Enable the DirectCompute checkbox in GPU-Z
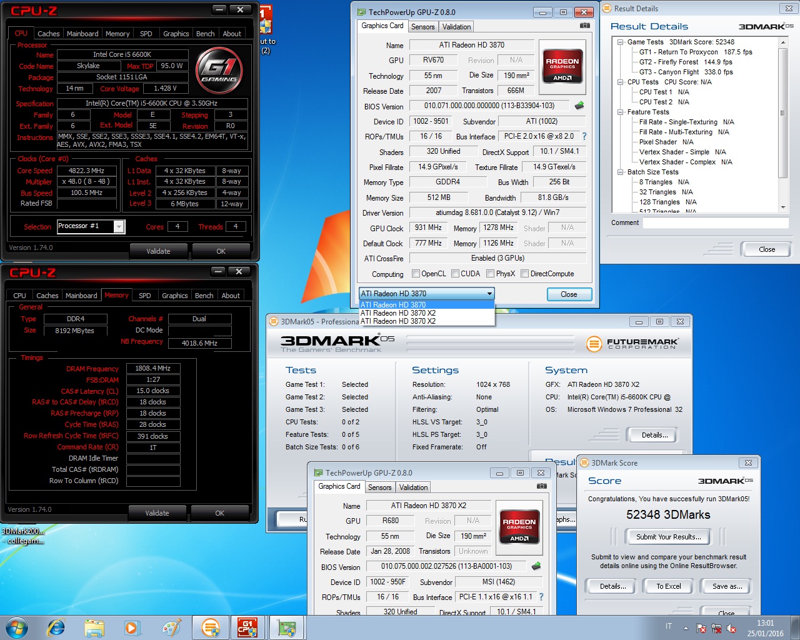 525,274
